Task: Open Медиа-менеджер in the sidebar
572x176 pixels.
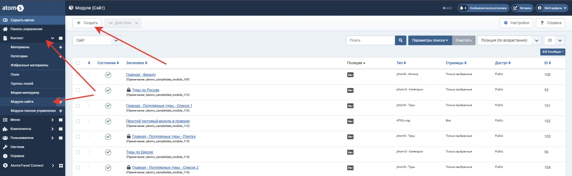Action: (x=25, y=92)
